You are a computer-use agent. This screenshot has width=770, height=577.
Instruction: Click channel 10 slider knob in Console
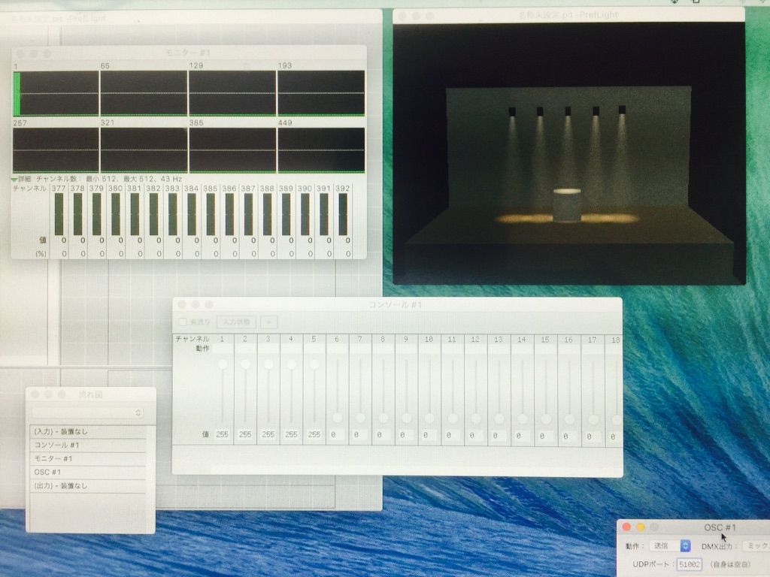[429, 418]
